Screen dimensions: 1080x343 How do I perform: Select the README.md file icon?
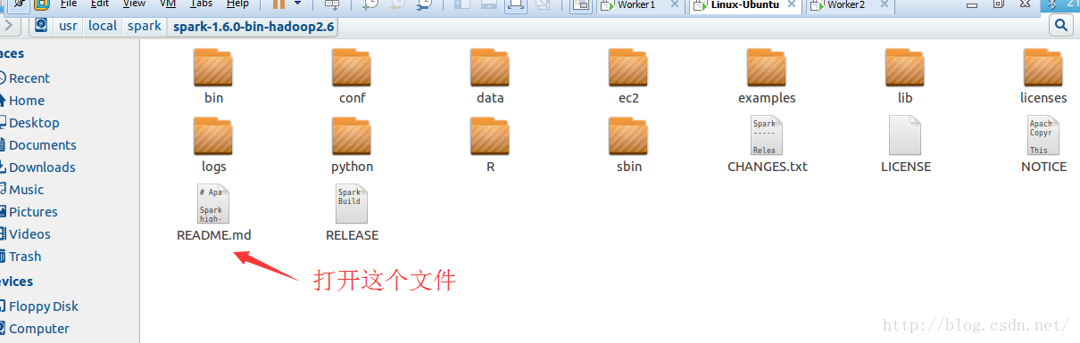click(x=213, y=205)
